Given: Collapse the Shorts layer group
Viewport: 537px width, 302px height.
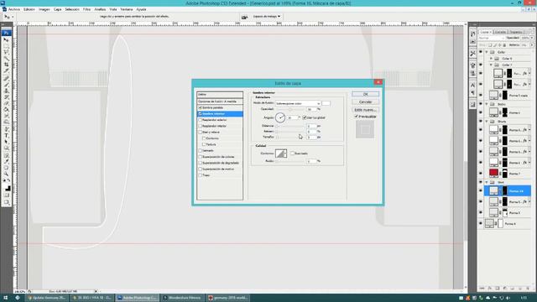Looking at the screenshot, I should point(487,122).
